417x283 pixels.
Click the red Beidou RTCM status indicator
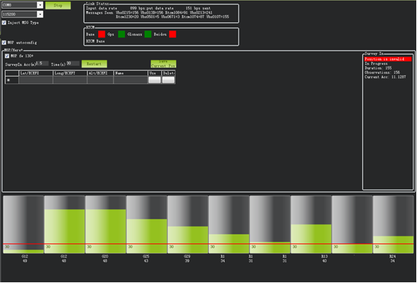[x=173, y=34]
